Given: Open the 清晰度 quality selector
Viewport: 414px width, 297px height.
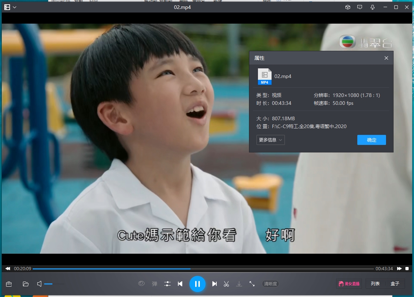Looking at the screenshot, I should 270,284.
